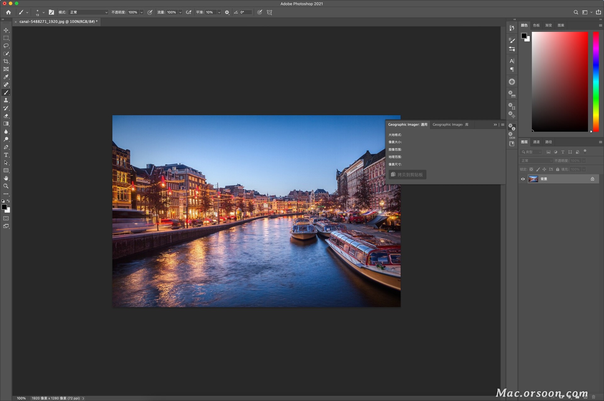The height and width of the screenshot is (401, 604).
Task: Click the 拷贝到剪贴板 button
Action: coord(407,175)
